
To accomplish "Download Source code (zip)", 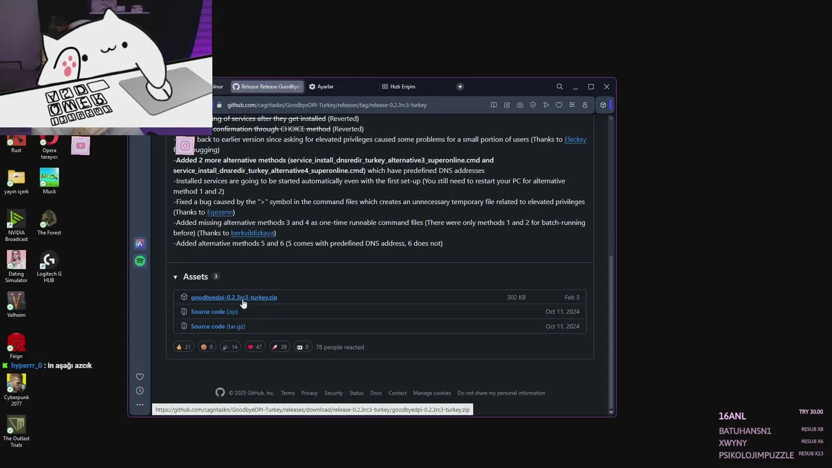I will 214,311.
